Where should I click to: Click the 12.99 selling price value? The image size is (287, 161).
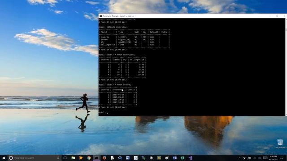coord(141,72)
